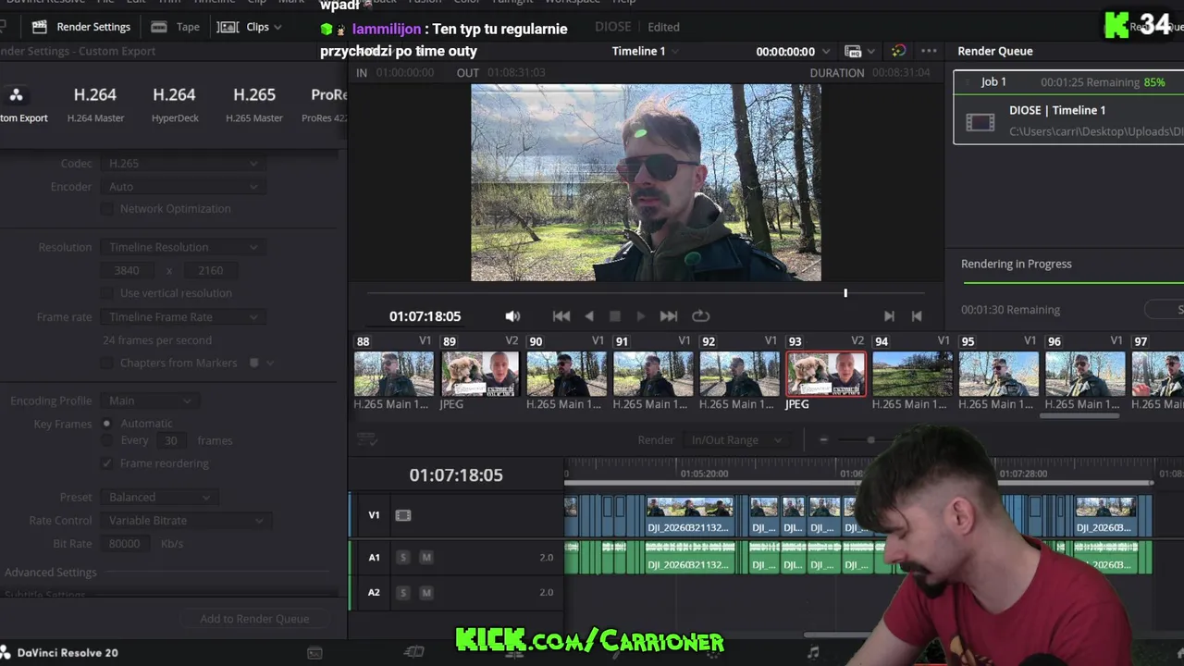
Task: Click the 3840 width field
Action: point(129,270)
